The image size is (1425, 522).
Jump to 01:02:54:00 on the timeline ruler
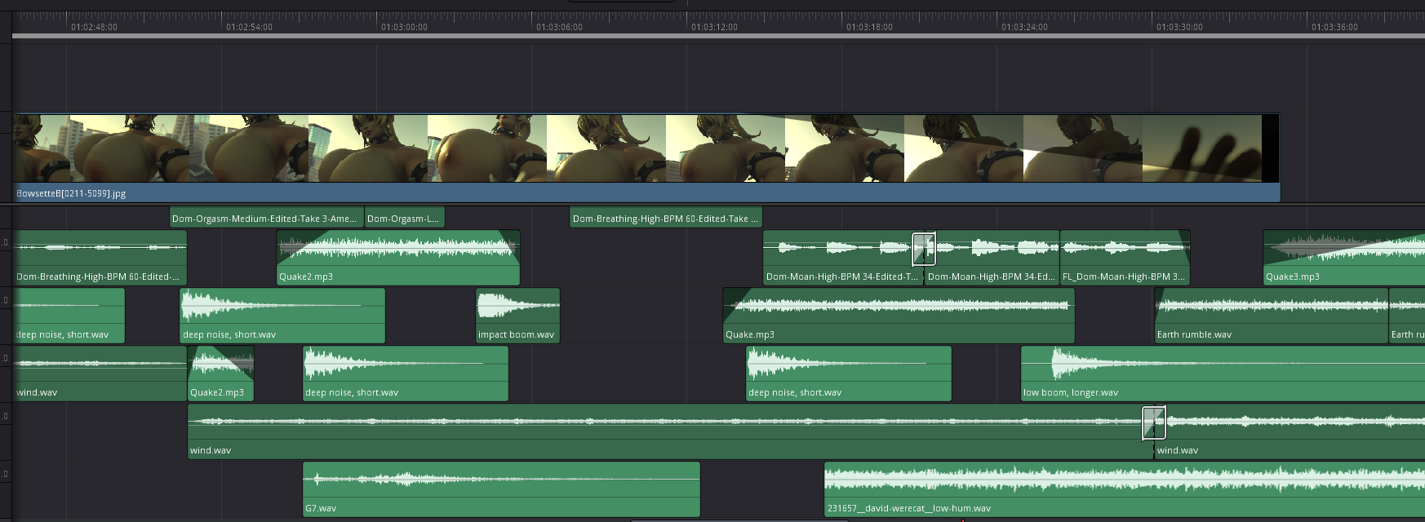point(249,27)
